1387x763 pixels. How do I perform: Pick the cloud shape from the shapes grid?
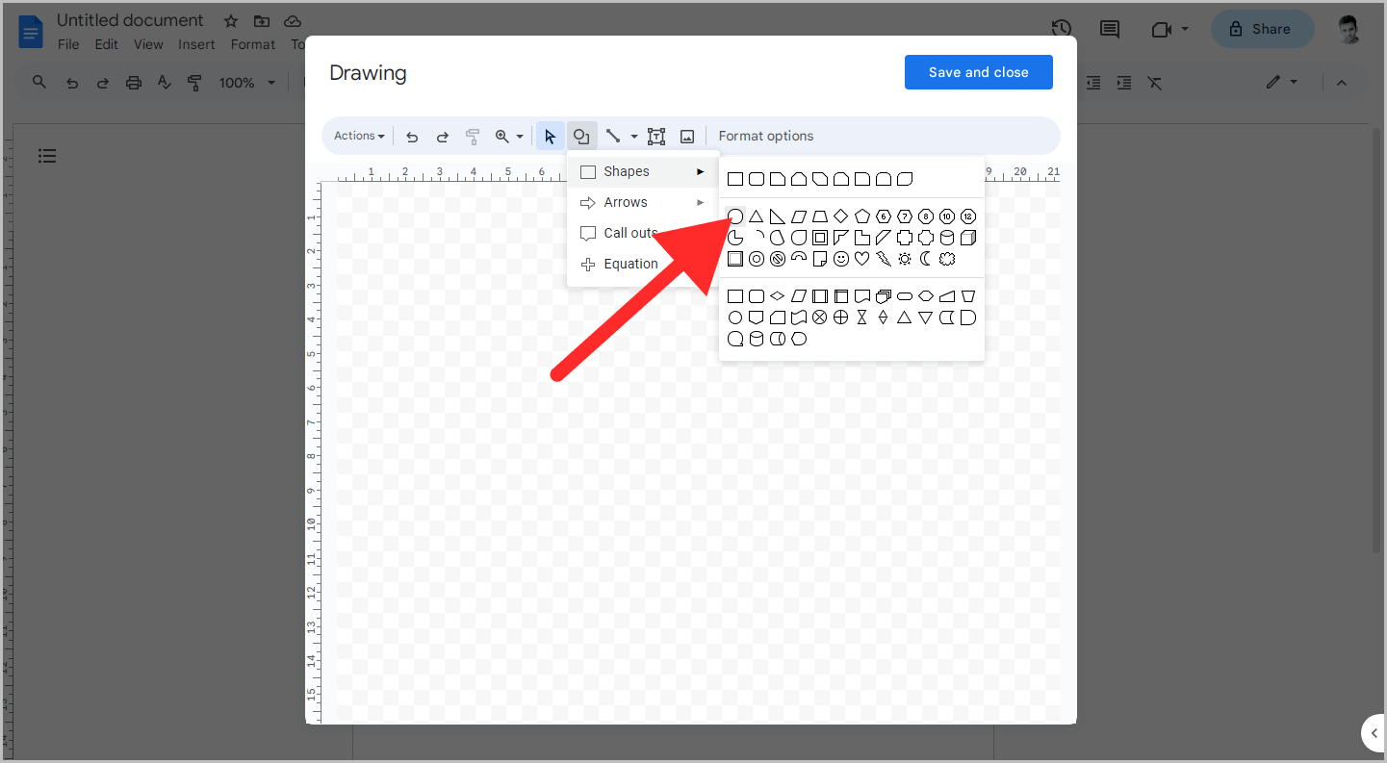point(946,258)
